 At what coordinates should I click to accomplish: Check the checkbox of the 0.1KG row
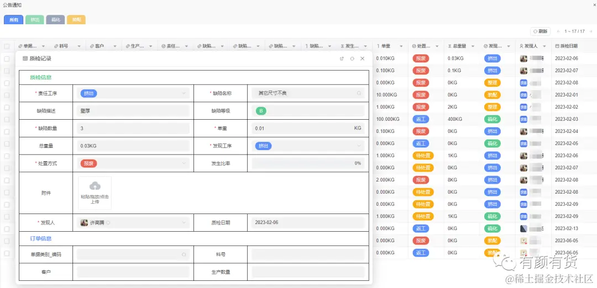click(x=7, y=71)
